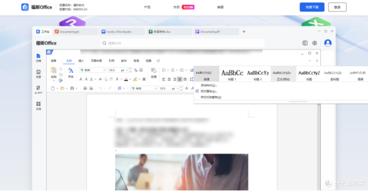
Task: Expand the Paste options arrow
Action: point(54,81)
